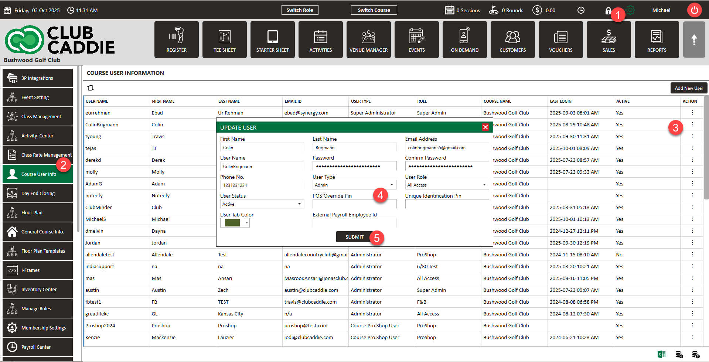The image size is (709, 362).
Task: Open Day End Closing in sidebar
Action: coord(38,193)
